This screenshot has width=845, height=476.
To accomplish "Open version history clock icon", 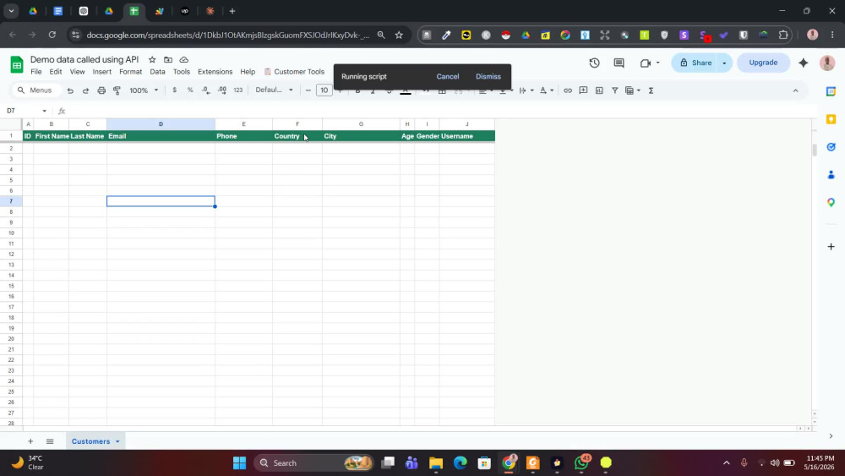I will click(x=594, y=63).
